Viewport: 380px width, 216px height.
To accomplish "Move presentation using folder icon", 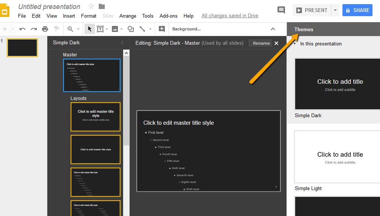I will click(x=102, y=6).
